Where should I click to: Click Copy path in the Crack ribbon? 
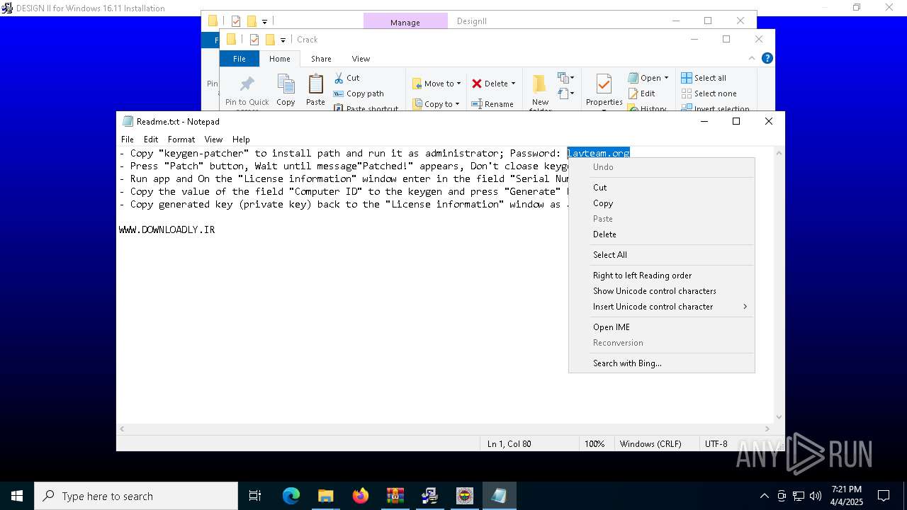[359, 93]
